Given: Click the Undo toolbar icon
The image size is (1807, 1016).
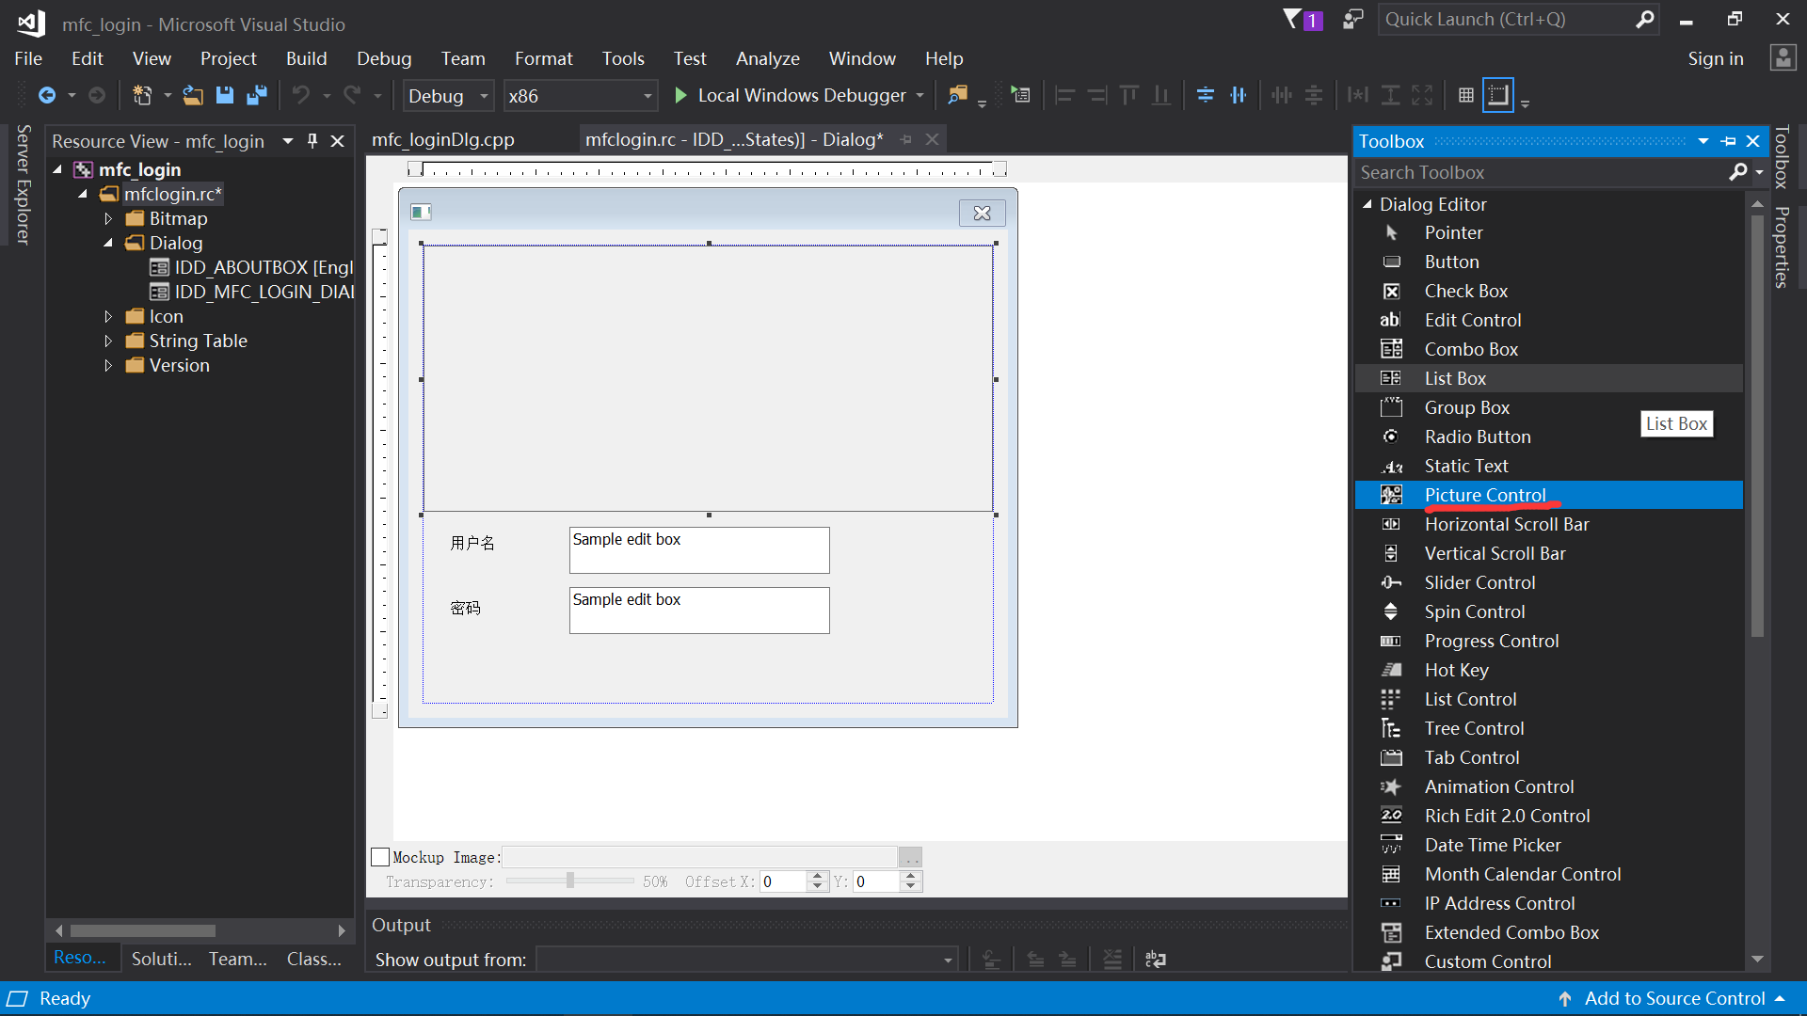Looking at the screenshot, I should pos(300,95).
